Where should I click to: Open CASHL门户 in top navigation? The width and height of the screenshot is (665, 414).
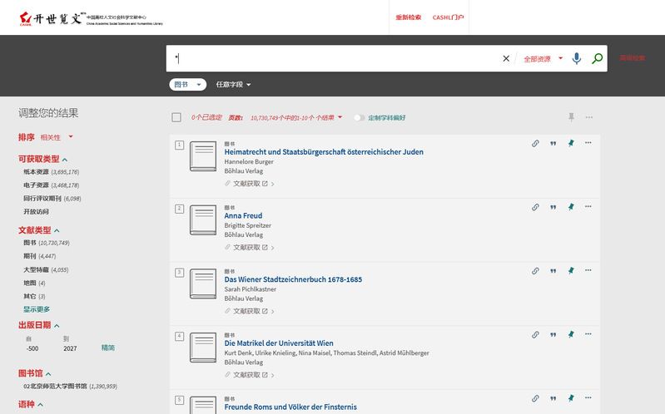[448, 17]
